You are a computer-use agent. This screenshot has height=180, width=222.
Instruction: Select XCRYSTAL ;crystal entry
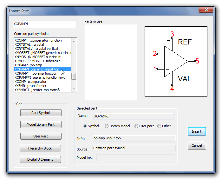click(x=42, y=44)
